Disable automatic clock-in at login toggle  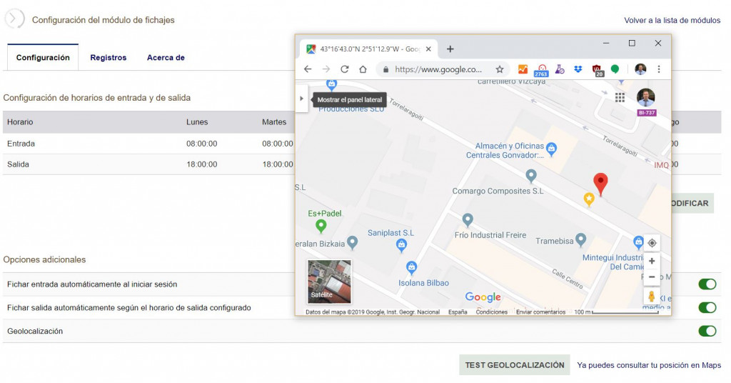tap(707, 284)
